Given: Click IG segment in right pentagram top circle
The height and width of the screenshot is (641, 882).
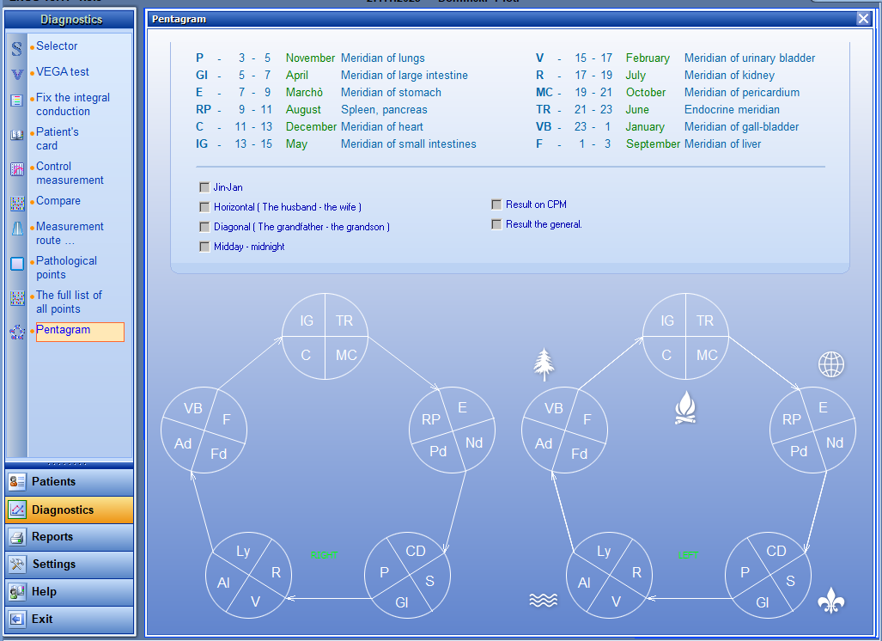Looking at the screenshot, I should coord(306,320).
